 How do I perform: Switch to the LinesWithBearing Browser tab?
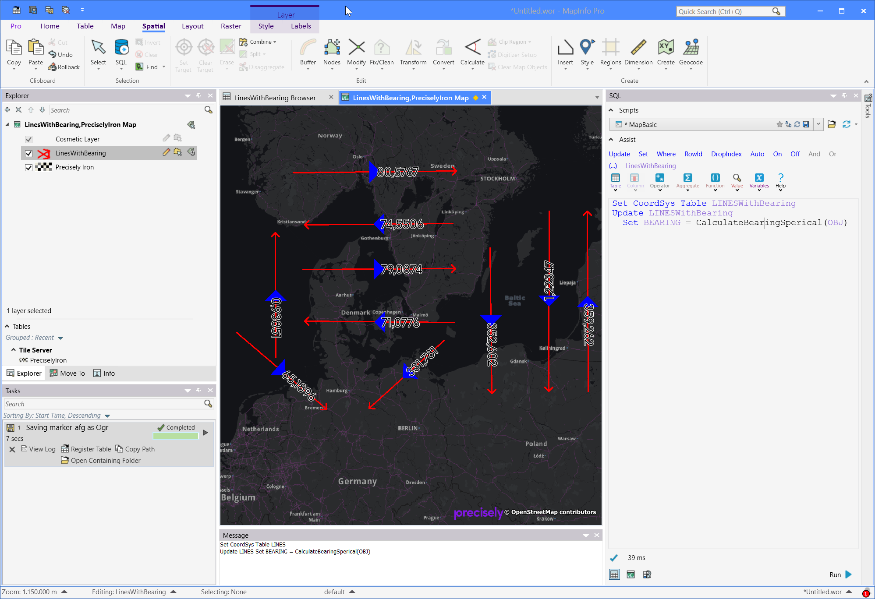tap(275, 98)
